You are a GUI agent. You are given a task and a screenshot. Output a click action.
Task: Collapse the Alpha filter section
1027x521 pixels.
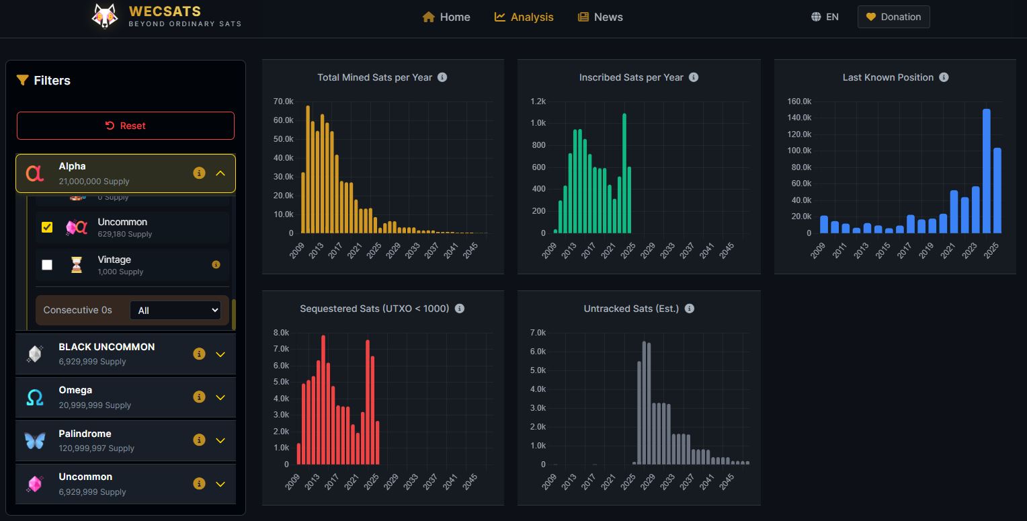pyautogui.click(x=220, y=173)
